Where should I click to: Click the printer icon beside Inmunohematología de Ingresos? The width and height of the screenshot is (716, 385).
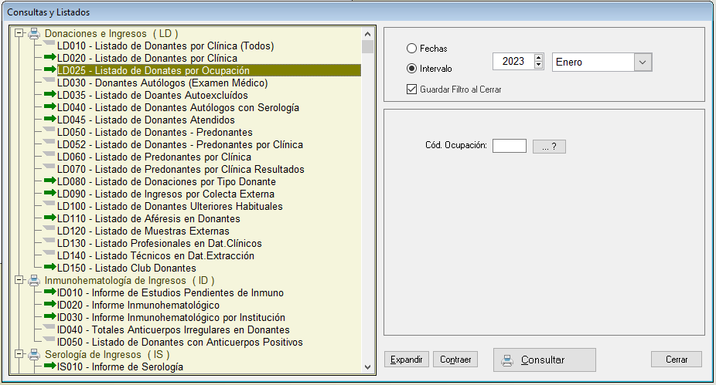point(34,281)
